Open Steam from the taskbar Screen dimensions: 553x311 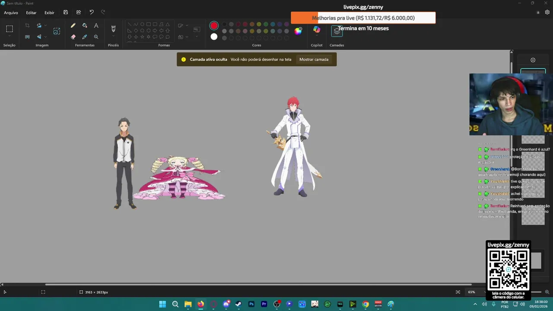coord(238,304)
